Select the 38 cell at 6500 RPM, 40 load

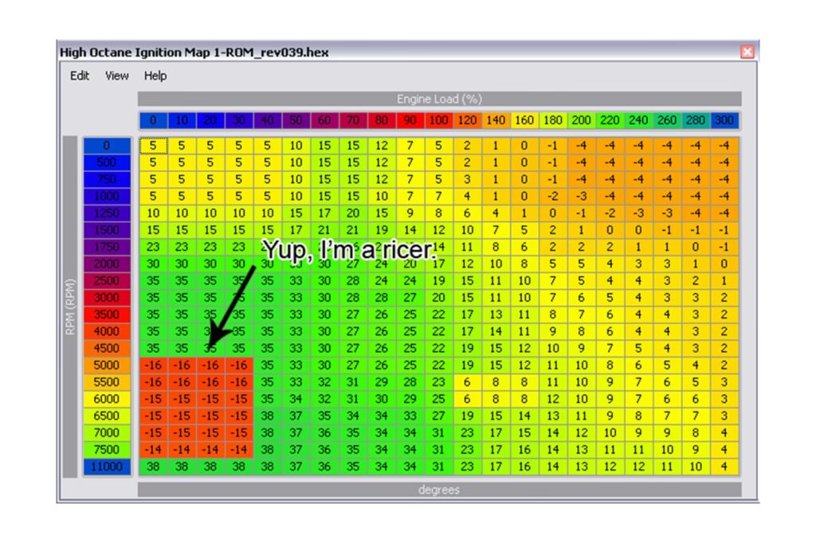click(267, 416)
